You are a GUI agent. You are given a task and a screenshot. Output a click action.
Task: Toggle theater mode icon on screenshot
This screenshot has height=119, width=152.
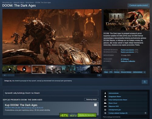[x=94, y=62]
